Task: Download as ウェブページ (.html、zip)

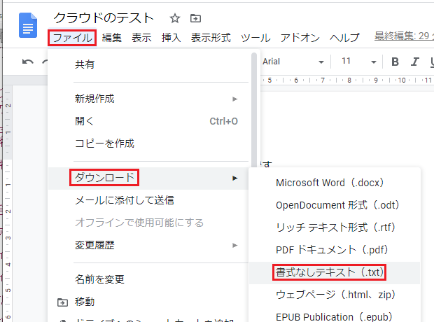Action: coord(335,295)
